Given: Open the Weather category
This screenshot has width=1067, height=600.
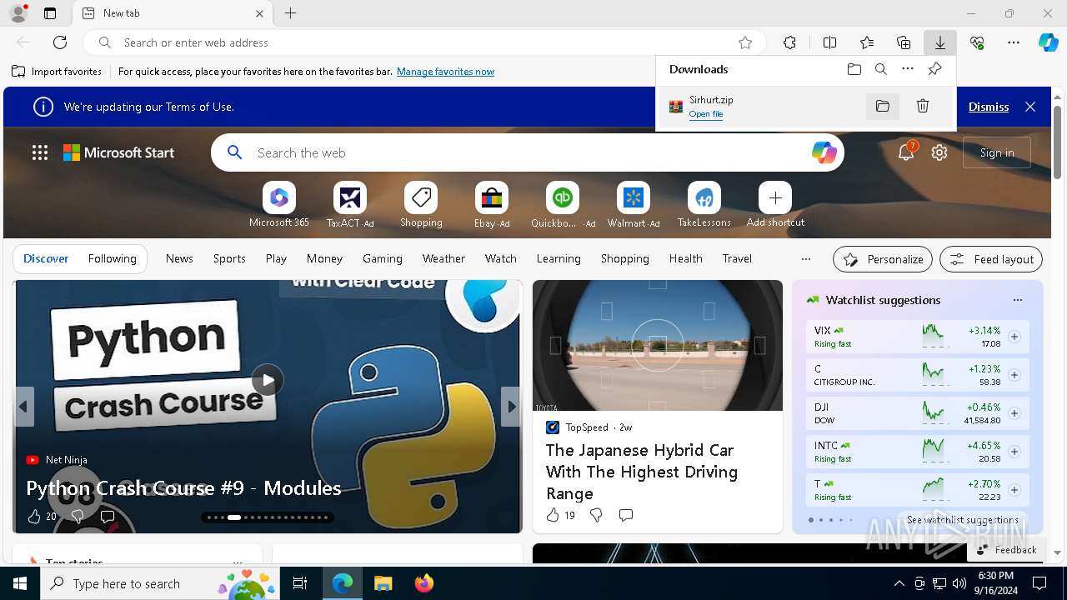Looking at the screenshot, I should coord(443,258).
